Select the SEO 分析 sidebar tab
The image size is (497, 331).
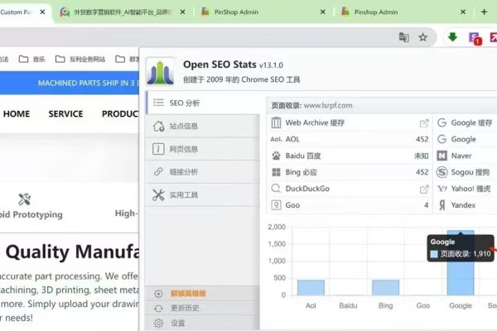pos(184,103)
